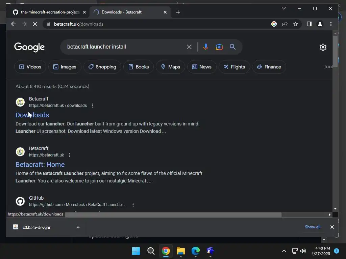Submit the search with the magnifier icon
Screen dimensions: 346x259
pos(232,47)
